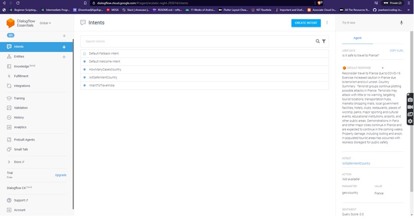This screenshot has height=219, width=414.
Task: Open browser main menu icon
Action: (x=409, y=3)
